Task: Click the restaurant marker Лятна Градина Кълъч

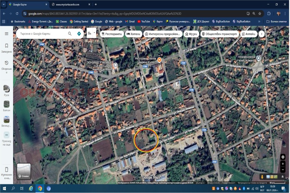Action: [x=159, y=60]
